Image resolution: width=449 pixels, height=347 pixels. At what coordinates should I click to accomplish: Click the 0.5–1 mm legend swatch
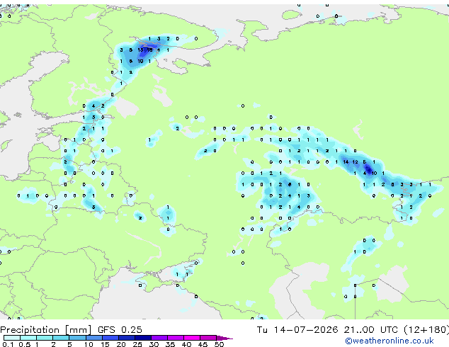[28, 338]
